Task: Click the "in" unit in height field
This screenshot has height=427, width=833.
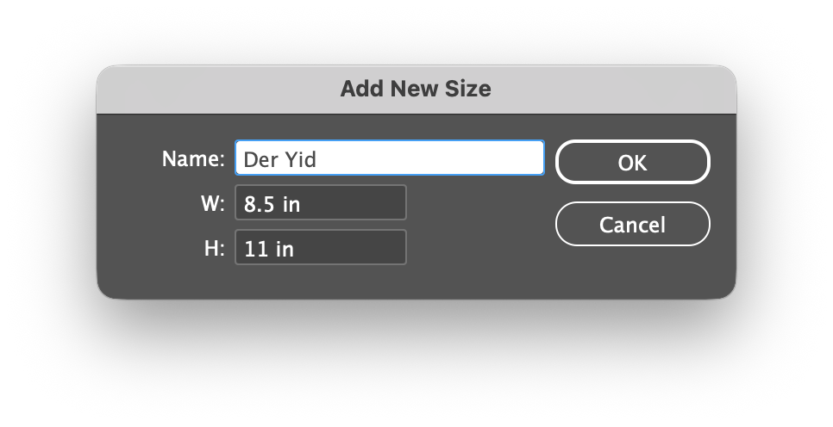Action: [285, 249]
